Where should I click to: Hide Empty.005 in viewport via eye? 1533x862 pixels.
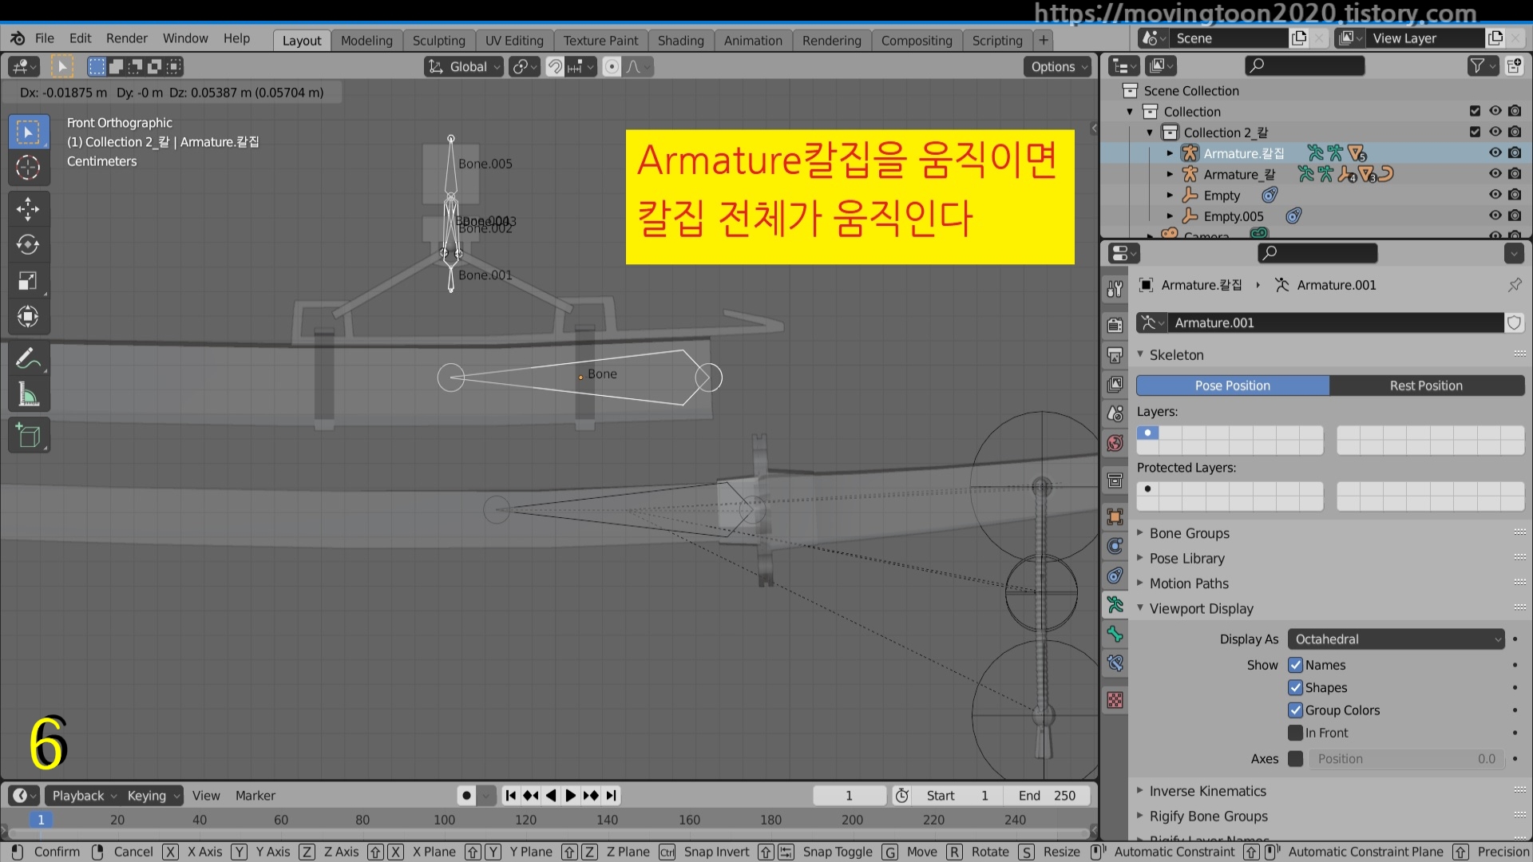point(1495,215)
